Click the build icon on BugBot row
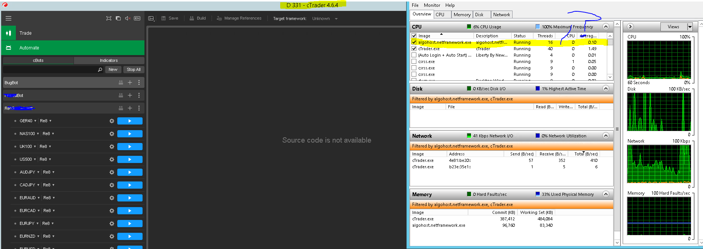Image resolution: width=703 pixels, height=249 pixels. [121, 83]
